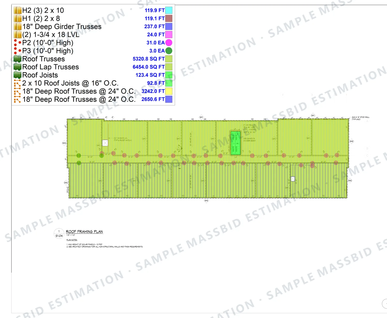Select the 237.0 FT quantity value
Viewport: 387px width, 318px height.
[154, 26]
